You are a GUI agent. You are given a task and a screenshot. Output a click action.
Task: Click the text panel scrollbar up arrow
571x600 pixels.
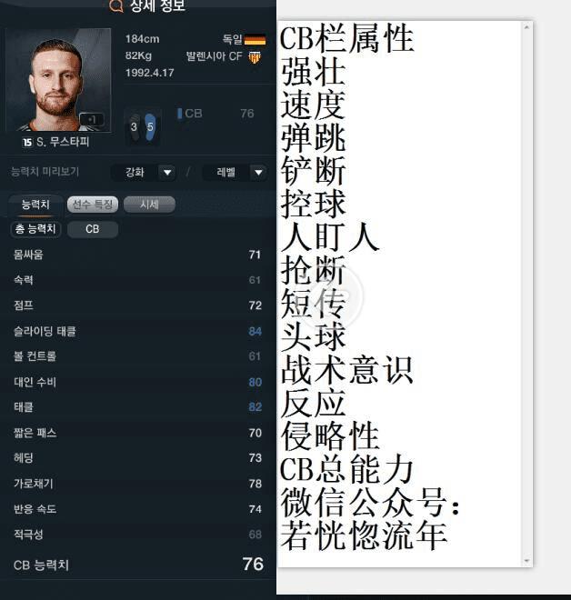(526, 27)
